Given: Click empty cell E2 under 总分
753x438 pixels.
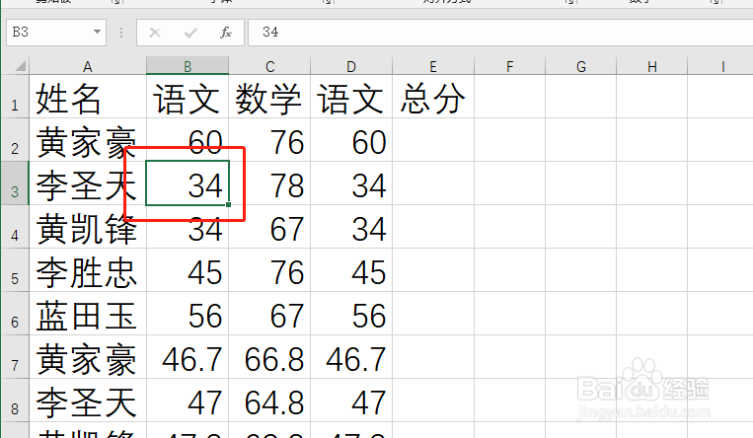Looking at the screenshot, I should pos(433,140).
